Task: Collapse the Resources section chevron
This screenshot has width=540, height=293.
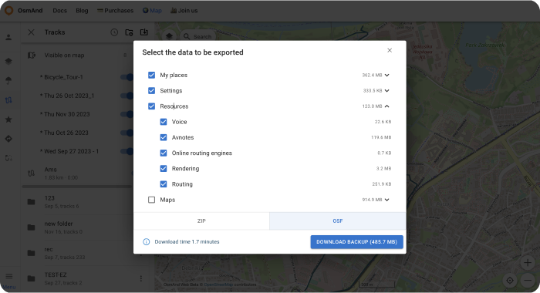Action: click(387, 106)
